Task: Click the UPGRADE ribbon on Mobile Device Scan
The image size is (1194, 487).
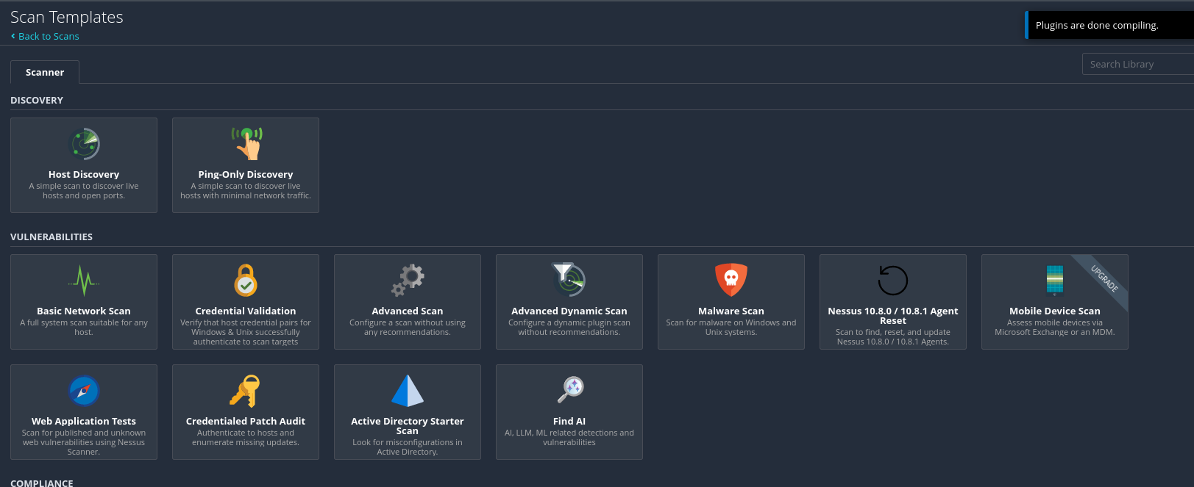Action: [1105, 278]
